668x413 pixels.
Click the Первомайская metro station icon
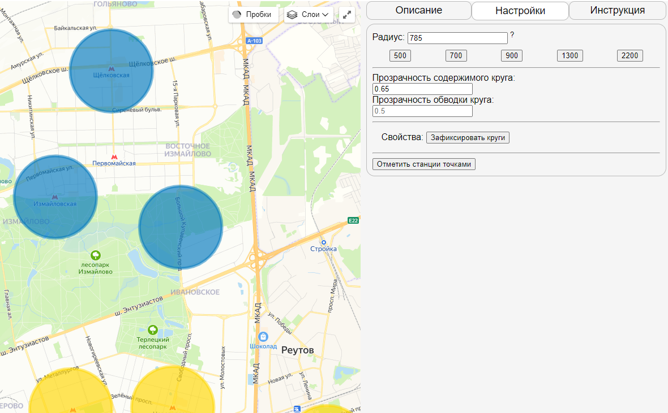(114, 156)
